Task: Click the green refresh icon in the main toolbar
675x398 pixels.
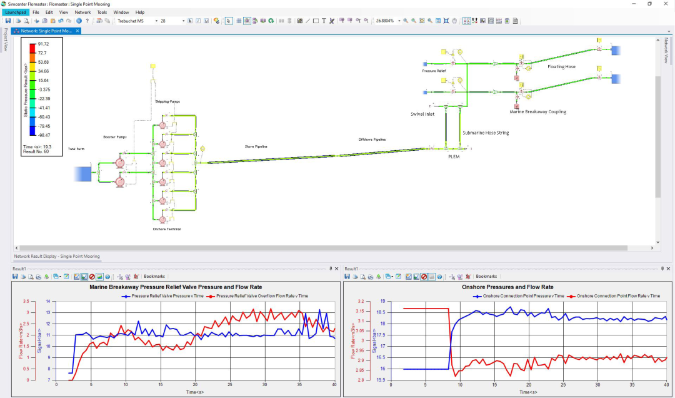Action: [x=271, y=21]
